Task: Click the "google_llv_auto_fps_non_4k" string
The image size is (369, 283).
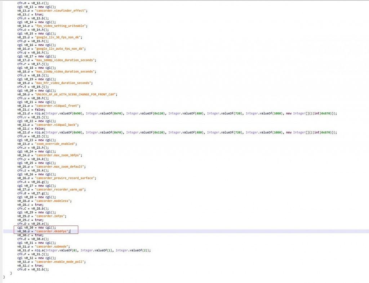Action: coord(60,49)
